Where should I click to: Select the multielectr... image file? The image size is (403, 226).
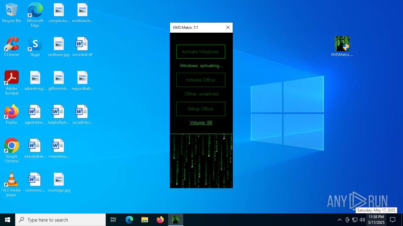click(x=82, y=13)
